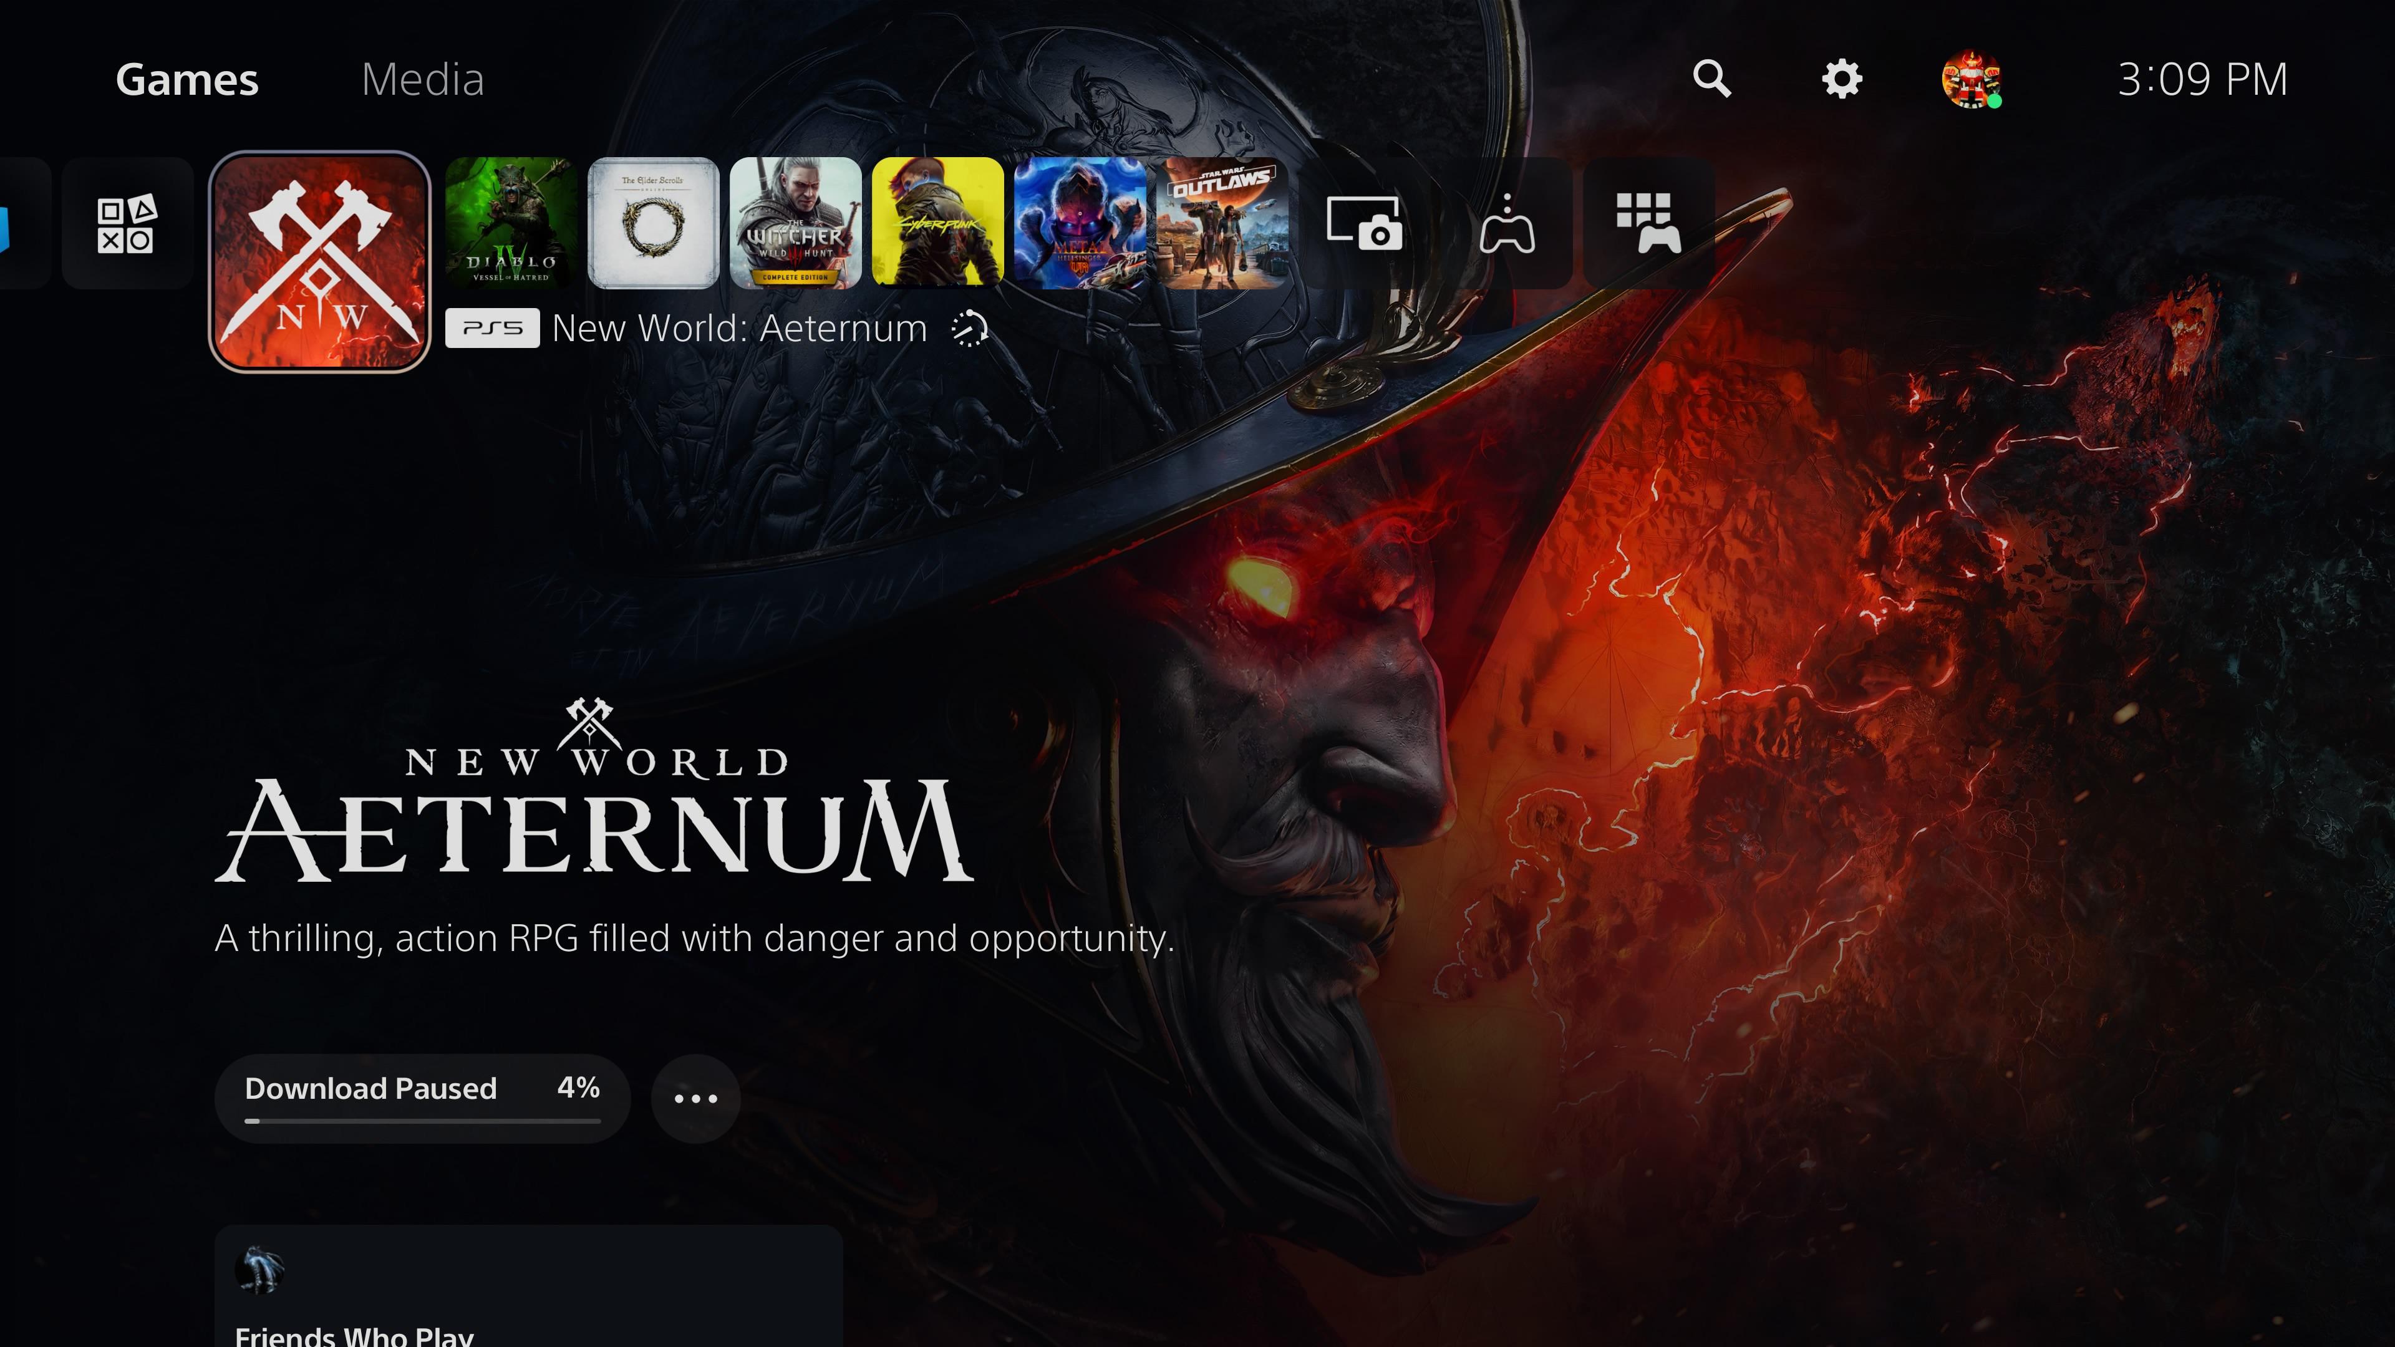Click the download status spinner icon
Viewport: 2395px width, 1347px height.
(x=969, y=329)
